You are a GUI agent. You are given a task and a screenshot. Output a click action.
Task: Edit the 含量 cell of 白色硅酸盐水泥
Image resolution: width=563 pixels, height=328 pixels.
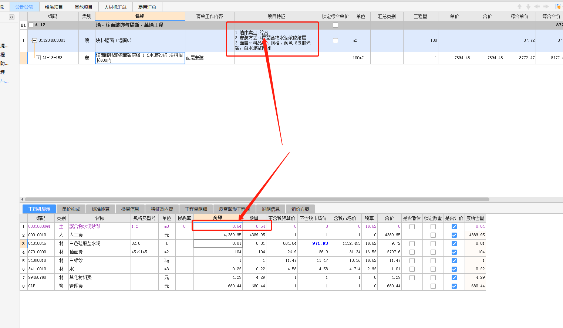[218, 244]
